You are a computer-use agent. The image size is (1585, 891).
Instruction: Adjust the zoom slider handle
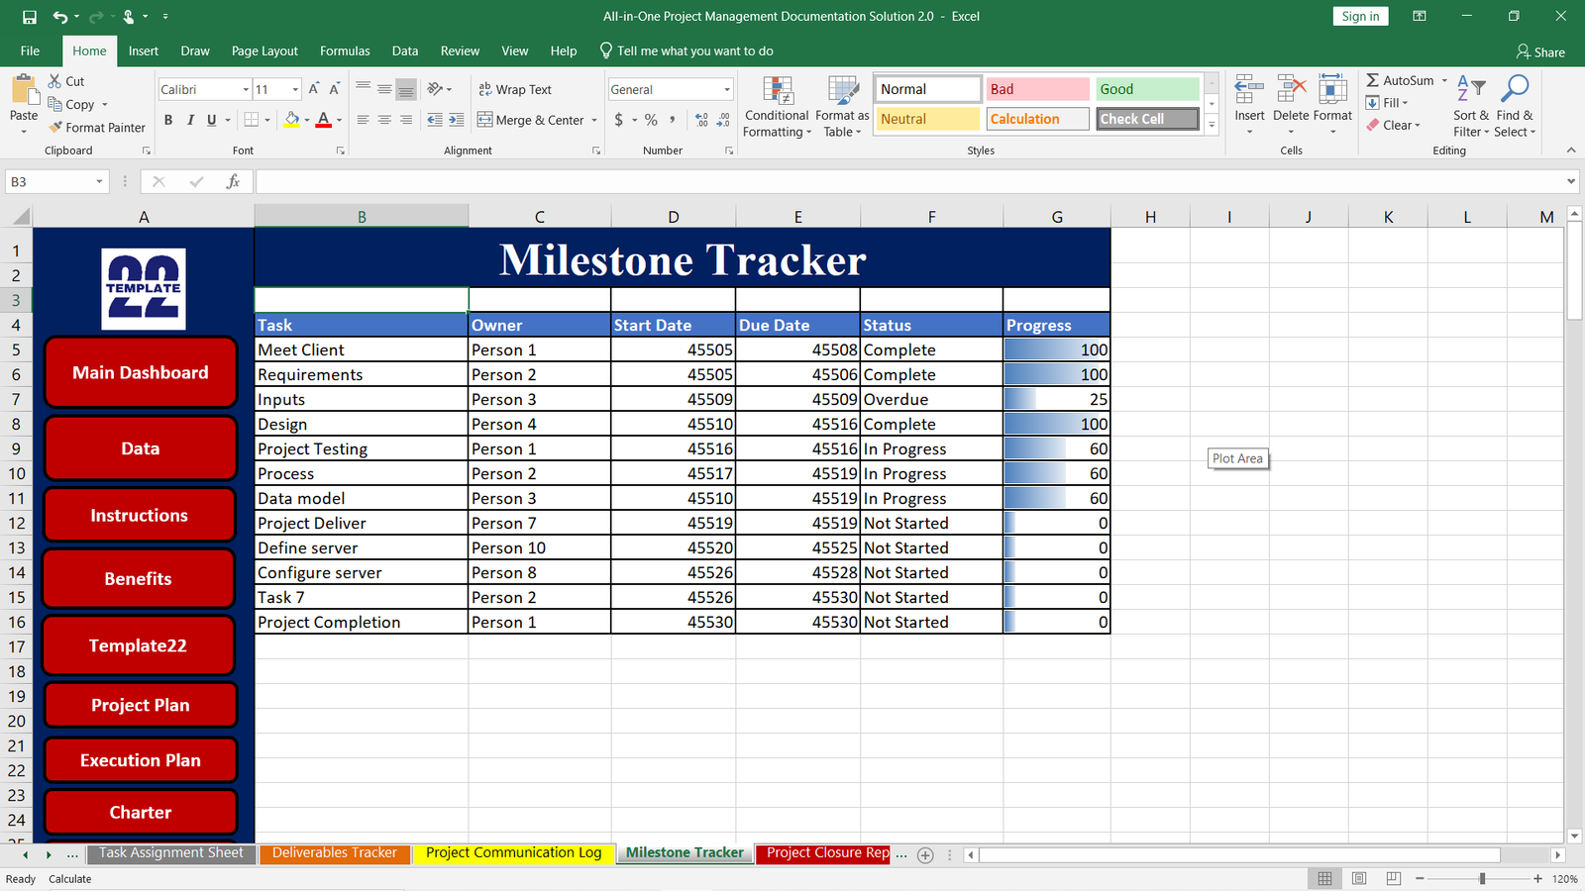pos(1482,878)
